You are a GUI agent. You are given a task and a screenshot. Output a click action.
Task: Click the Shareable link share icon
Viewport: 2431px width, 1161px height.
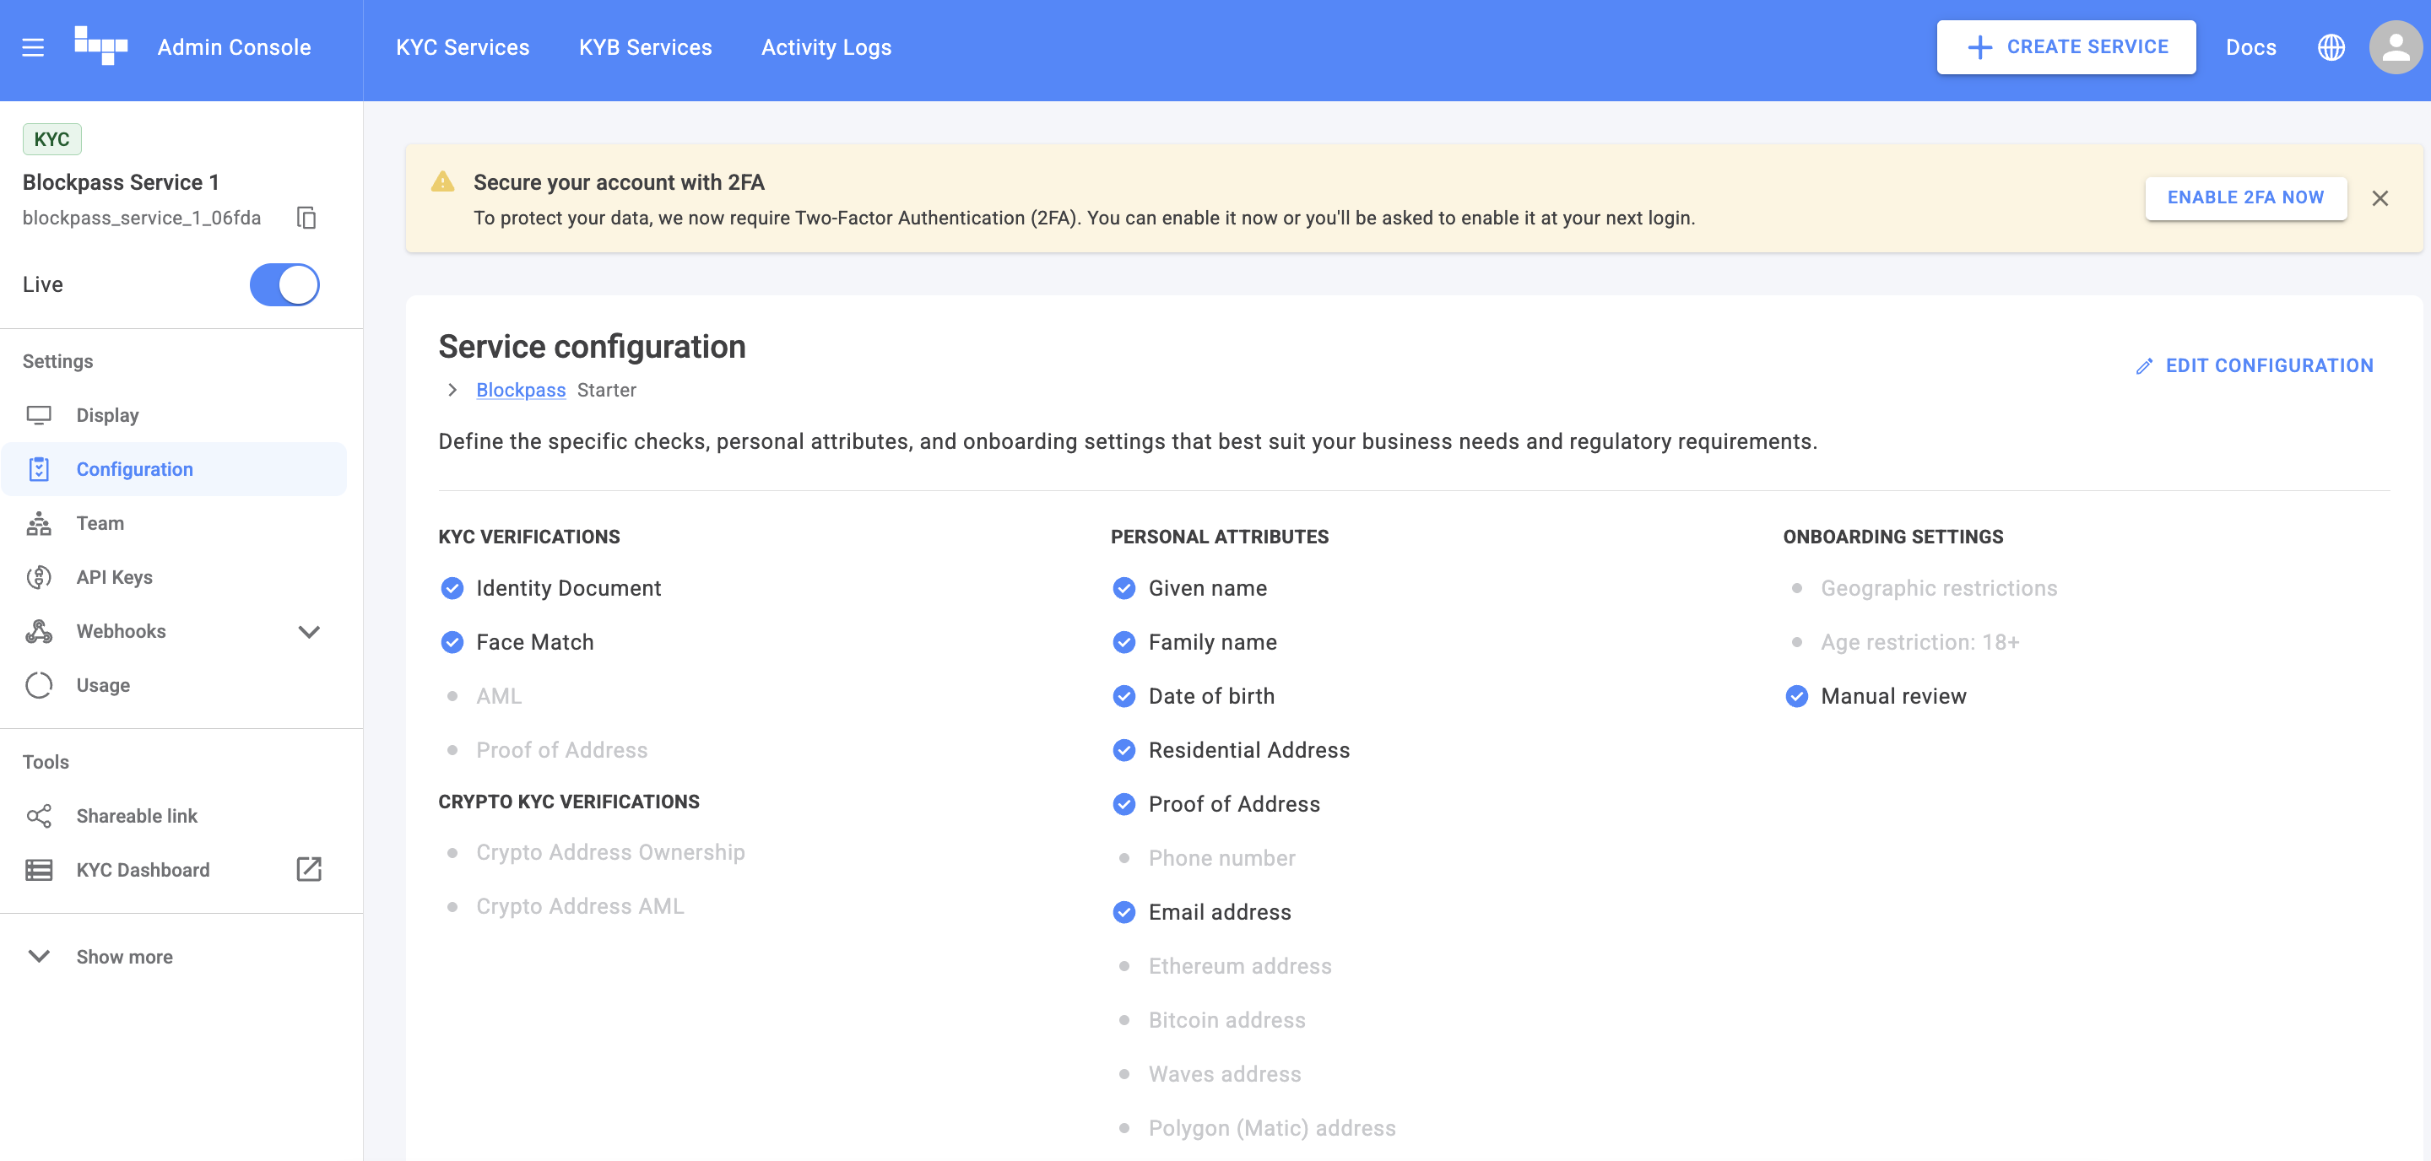tap(39, 816)
